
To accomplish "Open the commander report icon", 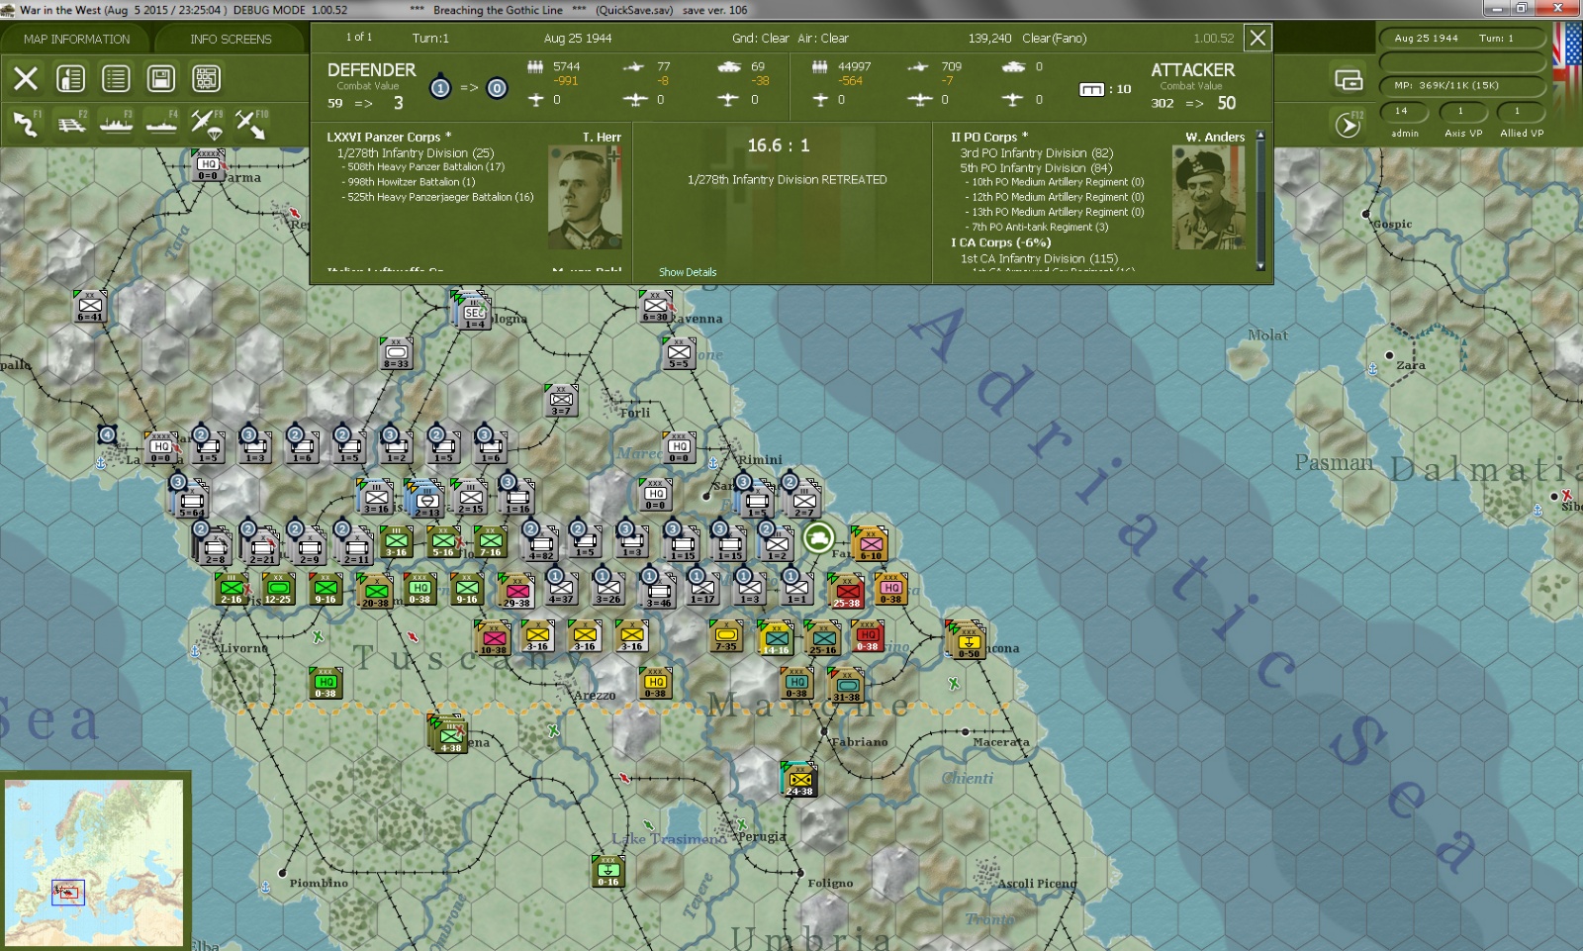I will pos(70,78).
